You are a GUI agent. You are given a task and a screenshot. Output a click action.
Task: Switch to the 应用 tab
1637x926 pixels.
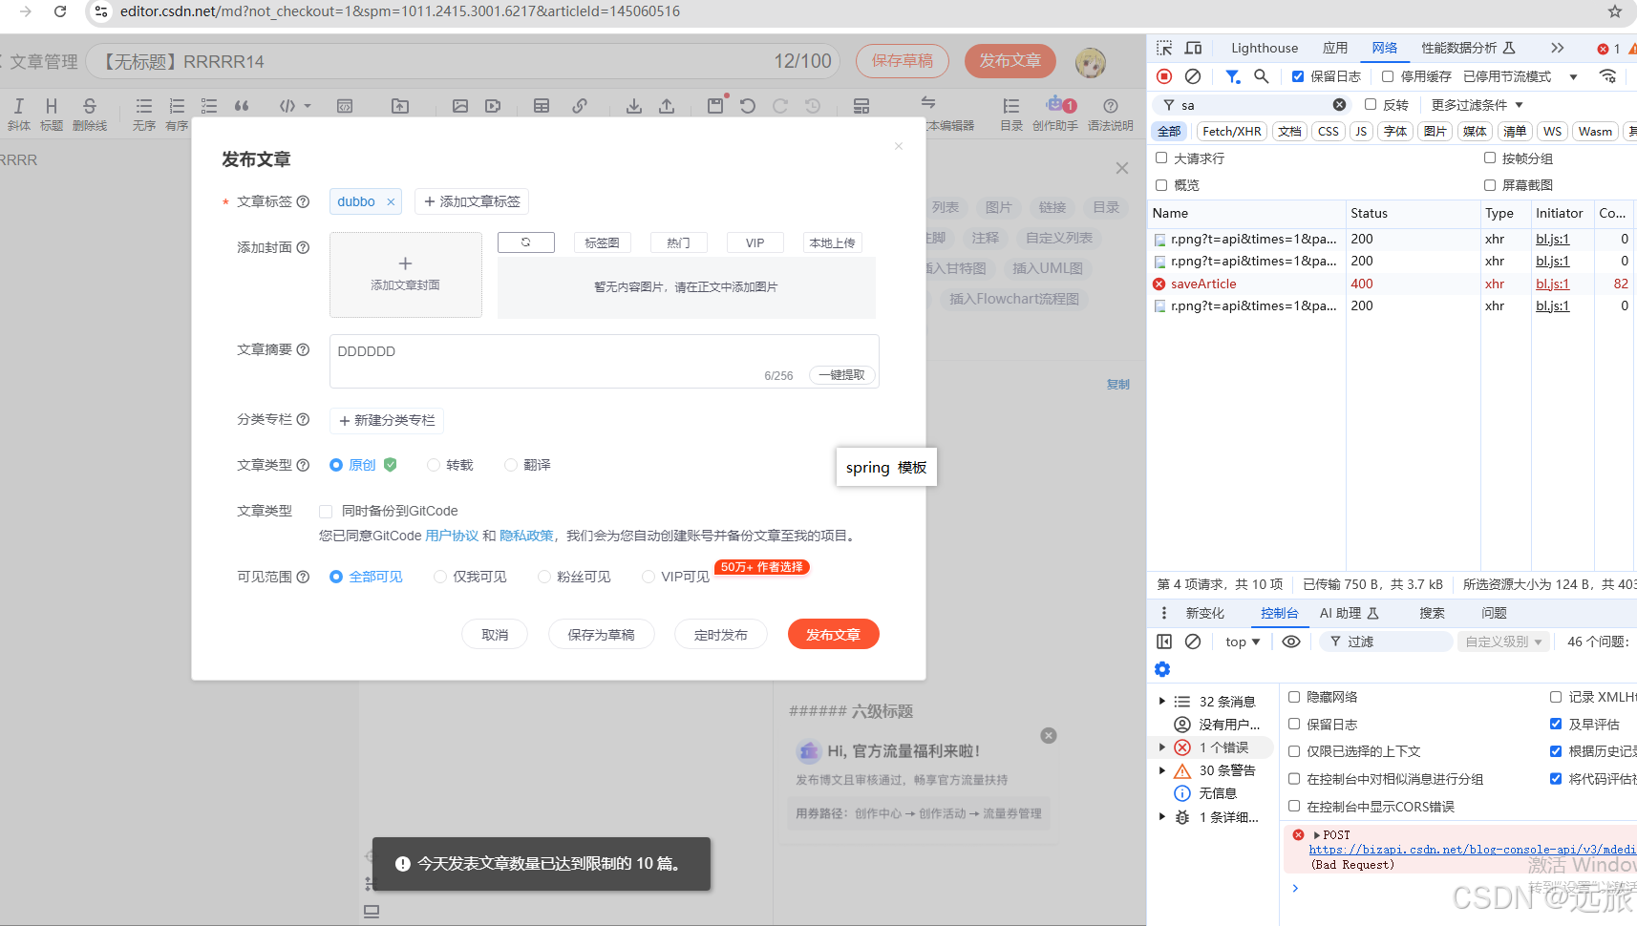click(x=1335, y=48)
